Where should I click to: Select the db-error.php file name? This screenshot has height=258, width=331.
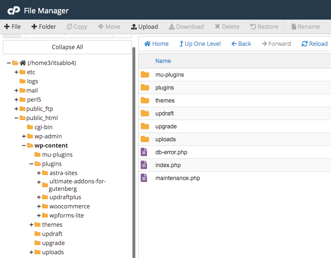pos(171,152)
